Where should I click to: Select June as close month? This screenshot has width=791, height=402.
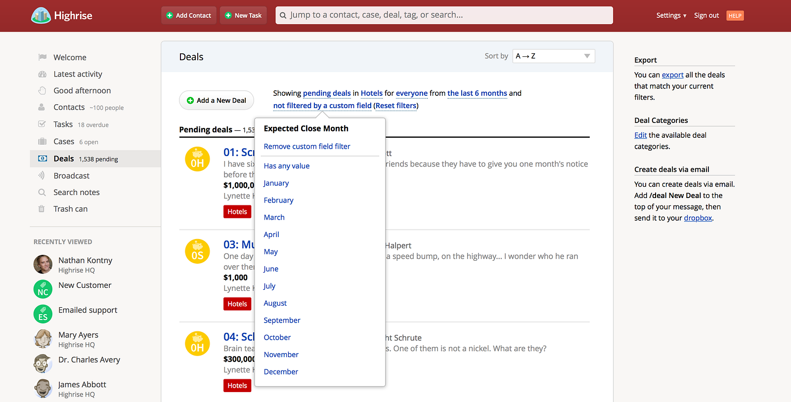[271, 269]
